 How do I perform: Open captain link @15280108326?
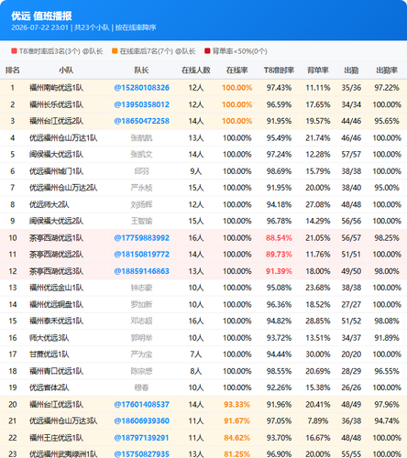coord(141,88)
